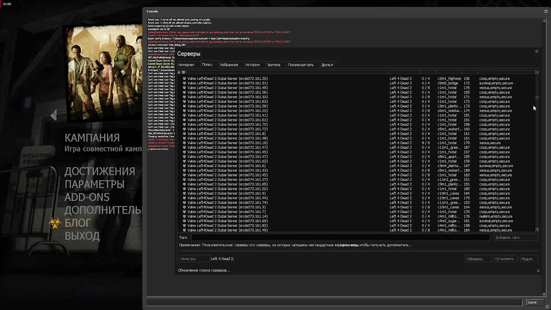Open ДОСТИЖЕНИЯ in the main menu
The image size is (551, 310).
tap(100, 171)
